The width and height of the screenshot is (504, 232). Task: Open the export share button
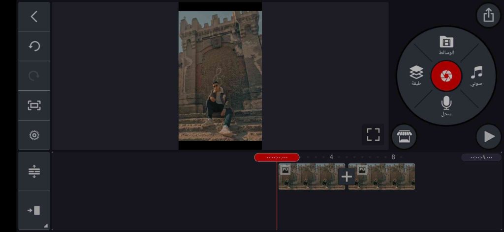pos(488,15)
